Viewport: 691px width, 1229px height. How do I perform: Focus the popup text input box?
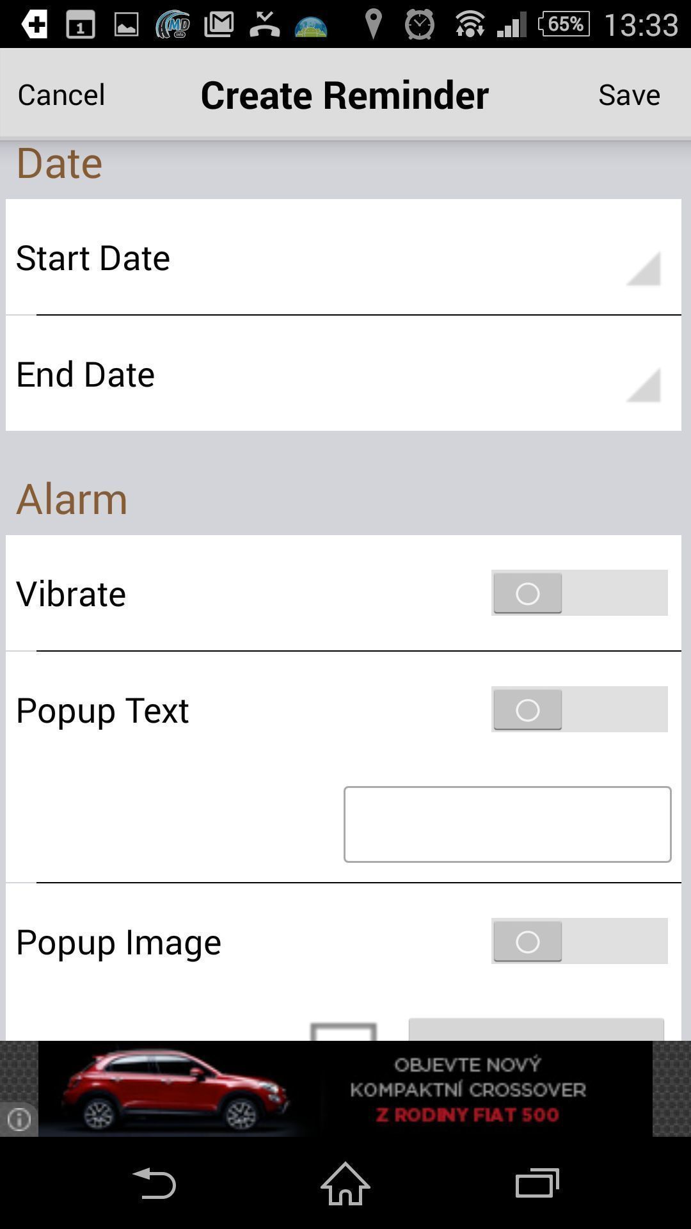[x=507, y=824]
